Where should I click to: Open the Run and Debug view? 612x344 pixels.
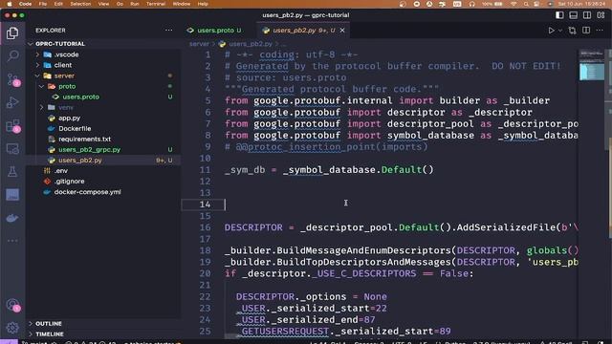[x=12, y=102]
